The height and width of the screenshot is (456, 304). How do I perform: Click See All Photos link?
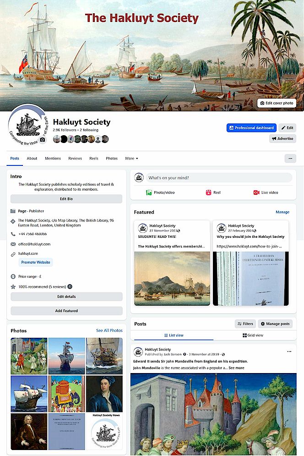(x=109, y=330)
